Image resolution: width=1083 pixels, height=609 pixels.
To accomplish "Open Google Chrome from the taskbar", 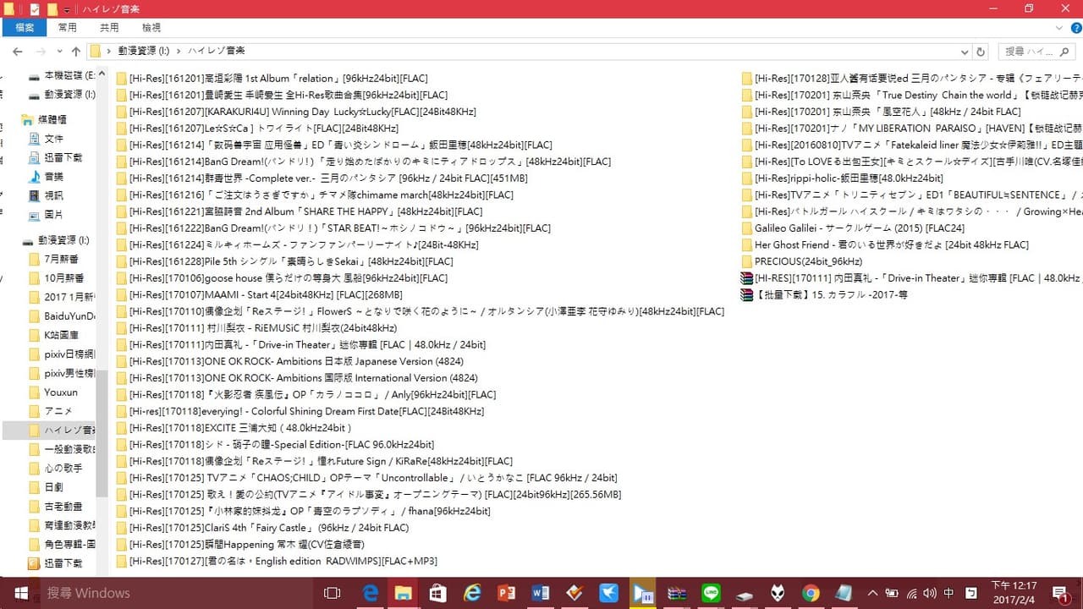I will pyautogui.click(x=811, y=593).
